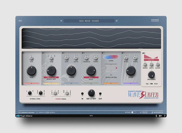Screen dimensions: 182x133
Task: Toggle the PHASER module power switch
Action: click(x=63, y=53)
